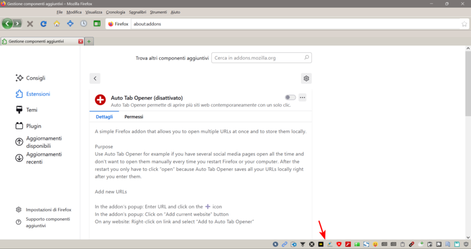Open the File menu
This screenshot has width=471, height=249.
coord(59,12)
